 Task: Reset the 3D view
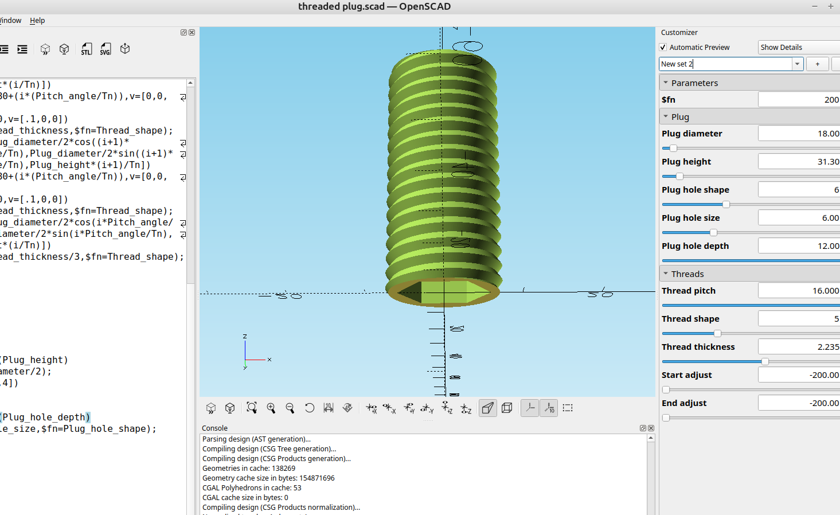coord(310,408)
